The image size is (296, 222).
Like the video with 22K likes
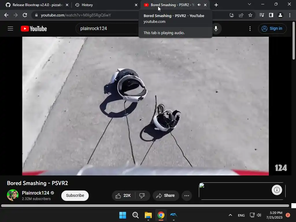click(x=123, y=196)
